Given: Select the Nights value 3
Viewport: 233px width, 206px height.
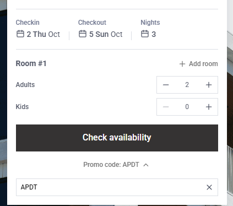Looking at the screenshot, I should pyautogui.click(x=154, y=34).
